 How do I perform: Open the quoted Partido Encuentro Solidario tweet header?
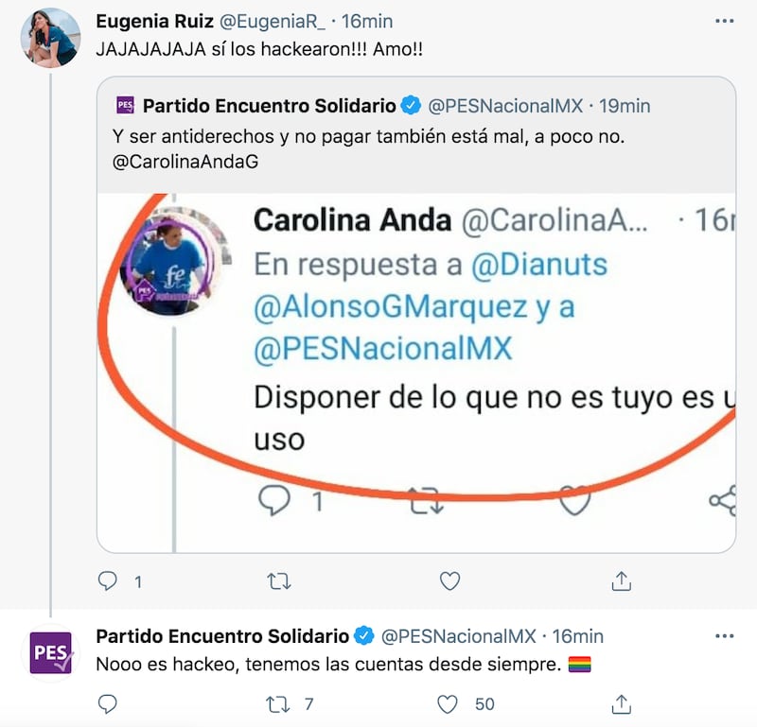tap(383, 106)
